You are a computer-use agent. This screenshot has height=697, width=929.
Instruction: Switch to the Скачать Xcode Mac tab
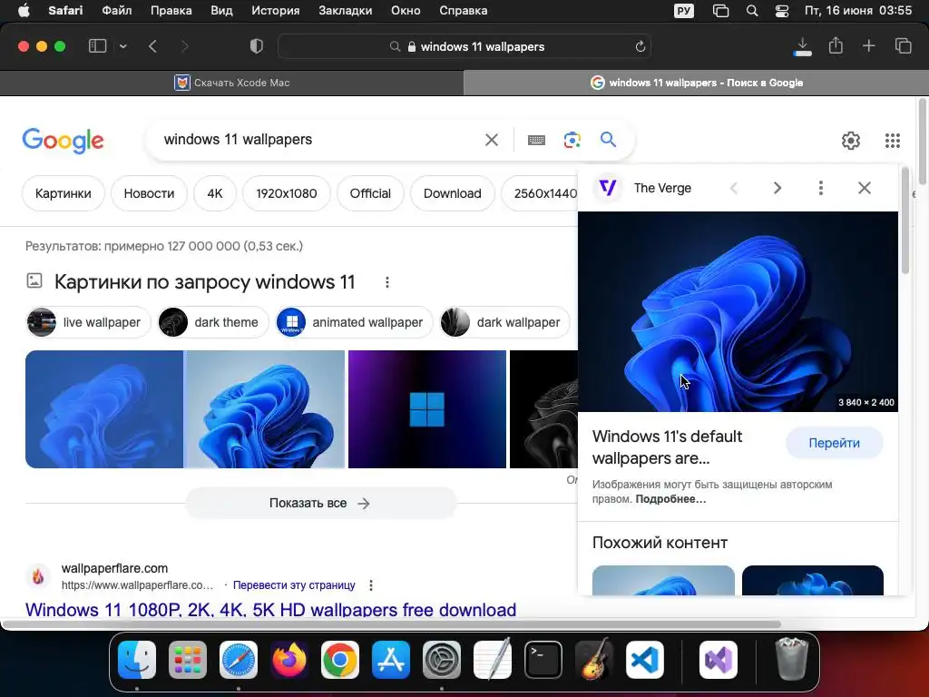coord(231,83)
